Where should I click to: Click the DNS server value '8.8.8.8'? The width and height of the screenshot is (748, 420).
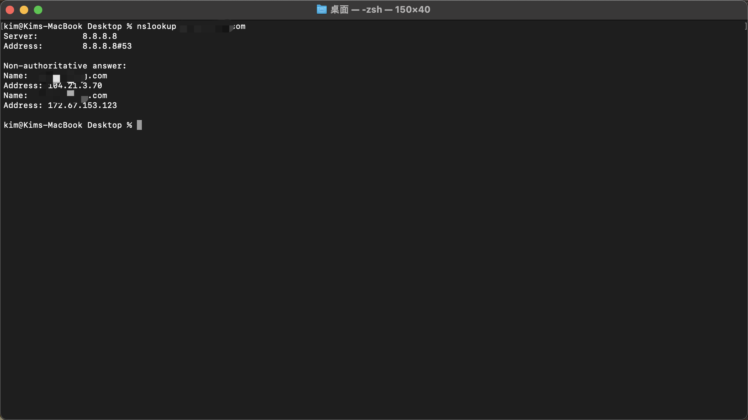[x=99, y=36]
